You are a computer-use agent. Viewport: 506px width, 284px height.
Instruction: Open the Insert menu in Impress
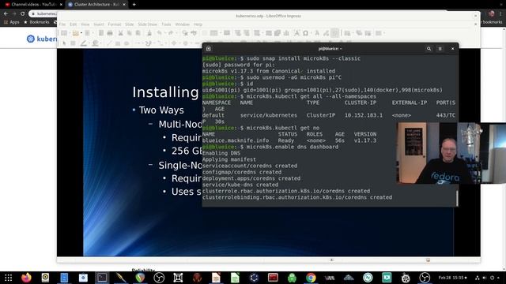[99, 24]
